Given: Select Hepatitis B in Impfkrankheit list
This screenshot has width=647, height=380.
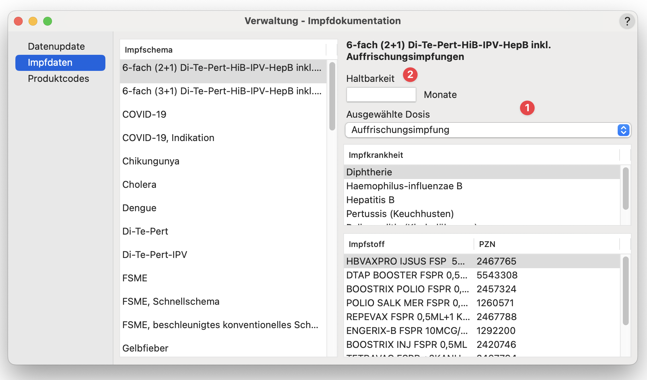Looking at the screenshot, I should (x=370, y=200).
